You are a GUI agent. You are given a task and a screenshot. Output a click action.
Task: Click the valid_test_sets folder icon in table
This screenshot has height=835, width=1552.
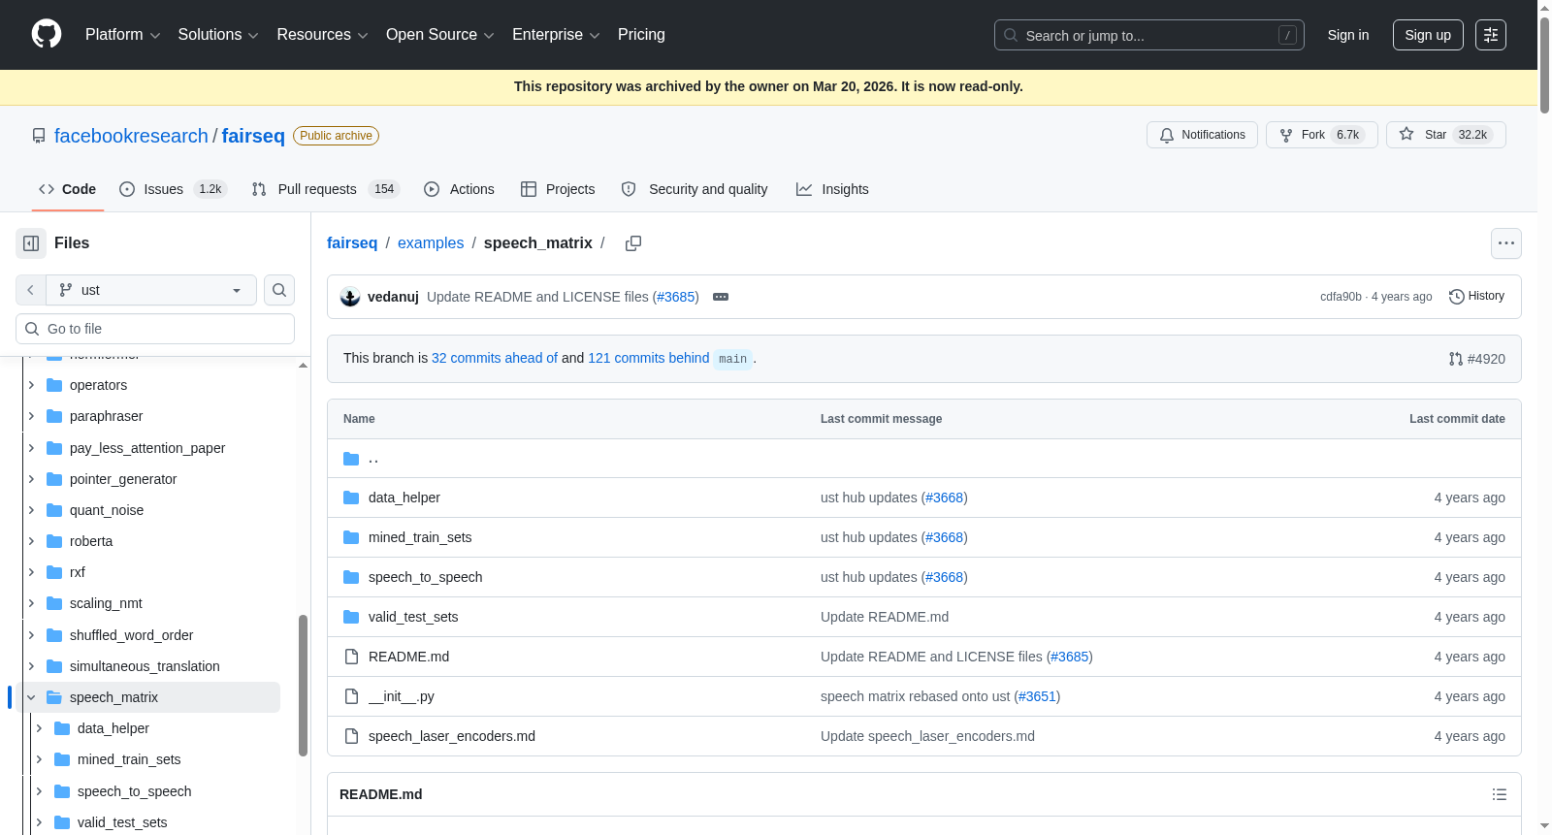point(351,617)
